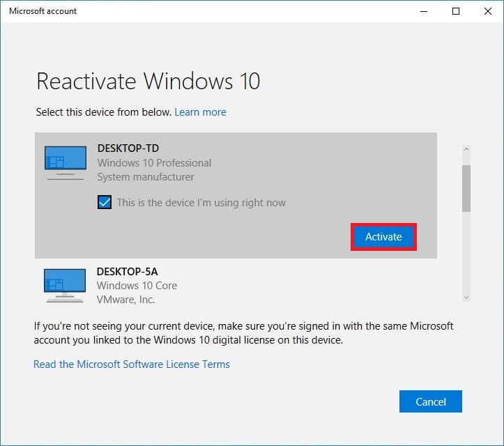Open Read the Microsoft Software License Terms link
This screenshot has height=446, width=504.
pyautogui.click(x=132, y=364)
